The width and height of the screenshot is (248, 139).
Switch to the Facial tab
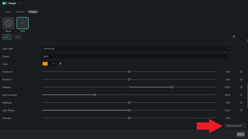8,12
